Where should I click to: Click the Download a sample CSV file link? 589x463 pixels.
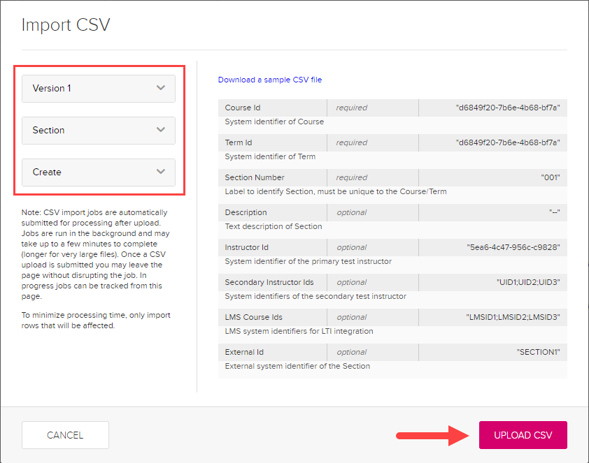click(270, 80)
